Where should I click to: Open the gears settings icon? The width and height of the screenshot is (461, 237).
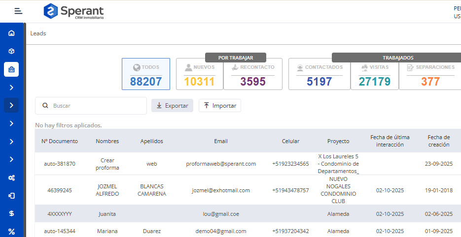[11, 178]
